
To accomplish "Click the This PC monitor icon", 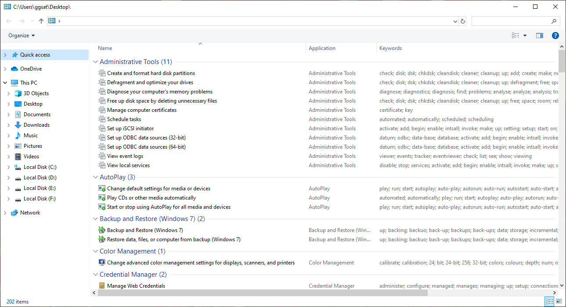I will pyautogui.click(x=14, y=82).
